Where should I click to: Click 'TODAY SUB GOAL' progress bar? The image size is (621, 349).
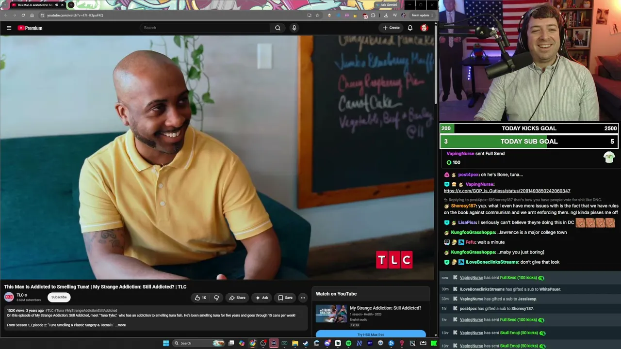529,142
